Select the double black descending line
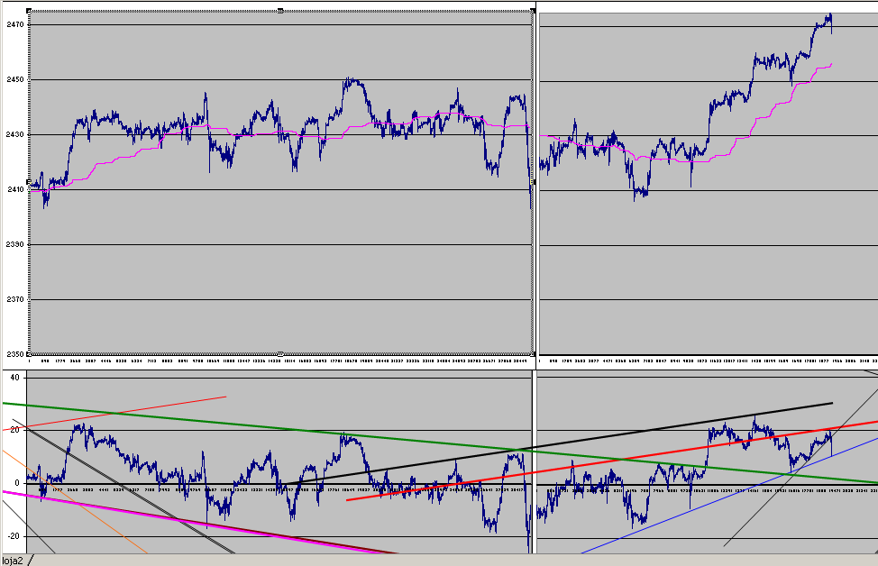This screenshot has width=878, height=566. click(x=123, y=487)
